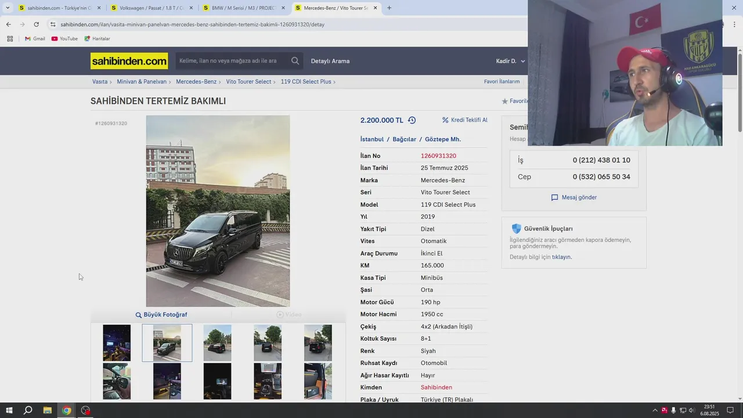Select the highlighted front-view van thumbnail
The width and height of the screenshot is (743, 418).
pyautogui.click(x=167, y=343)
